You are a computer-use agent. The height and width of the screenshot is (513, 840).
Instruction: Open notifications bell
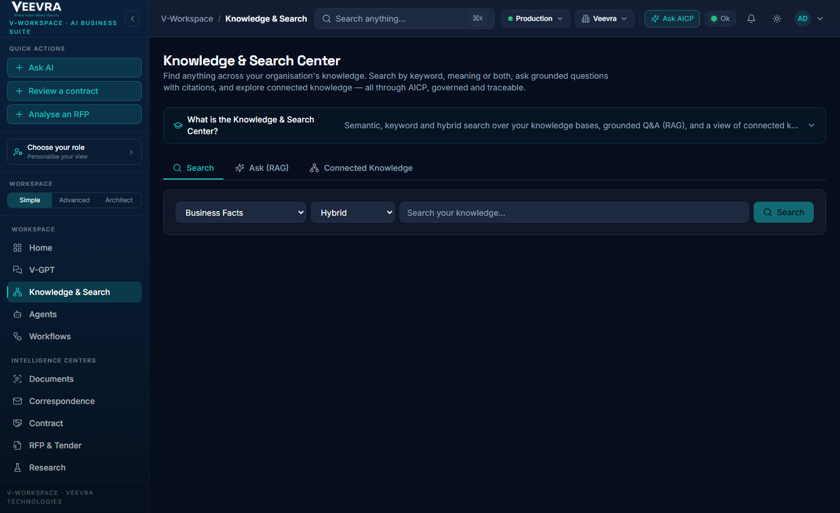click(751, 19)
